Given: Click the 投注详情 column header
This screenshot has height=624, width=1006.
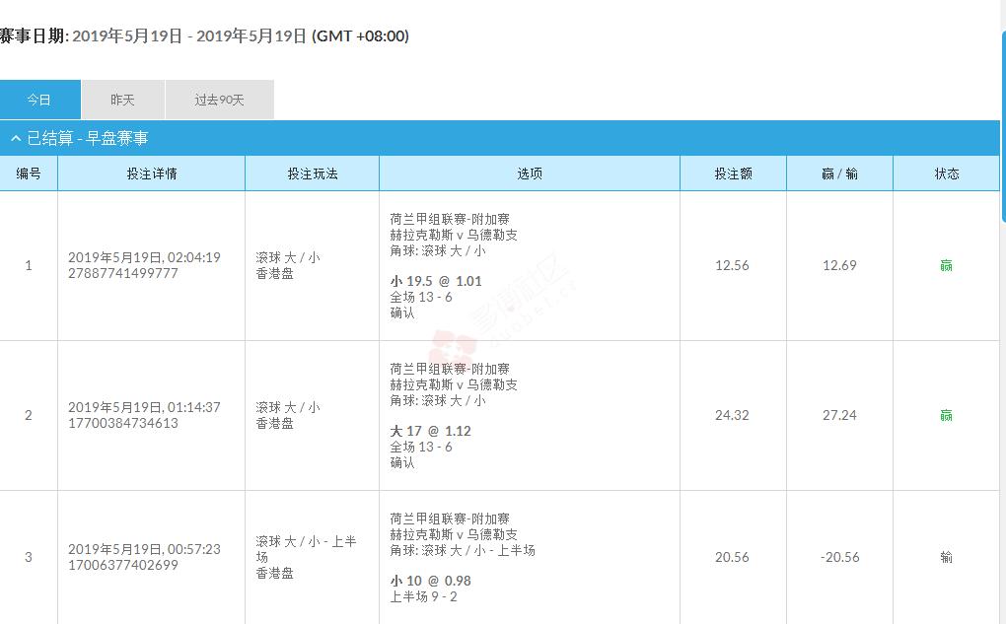Looking at the screenshot, I should [x=151, y=173].
